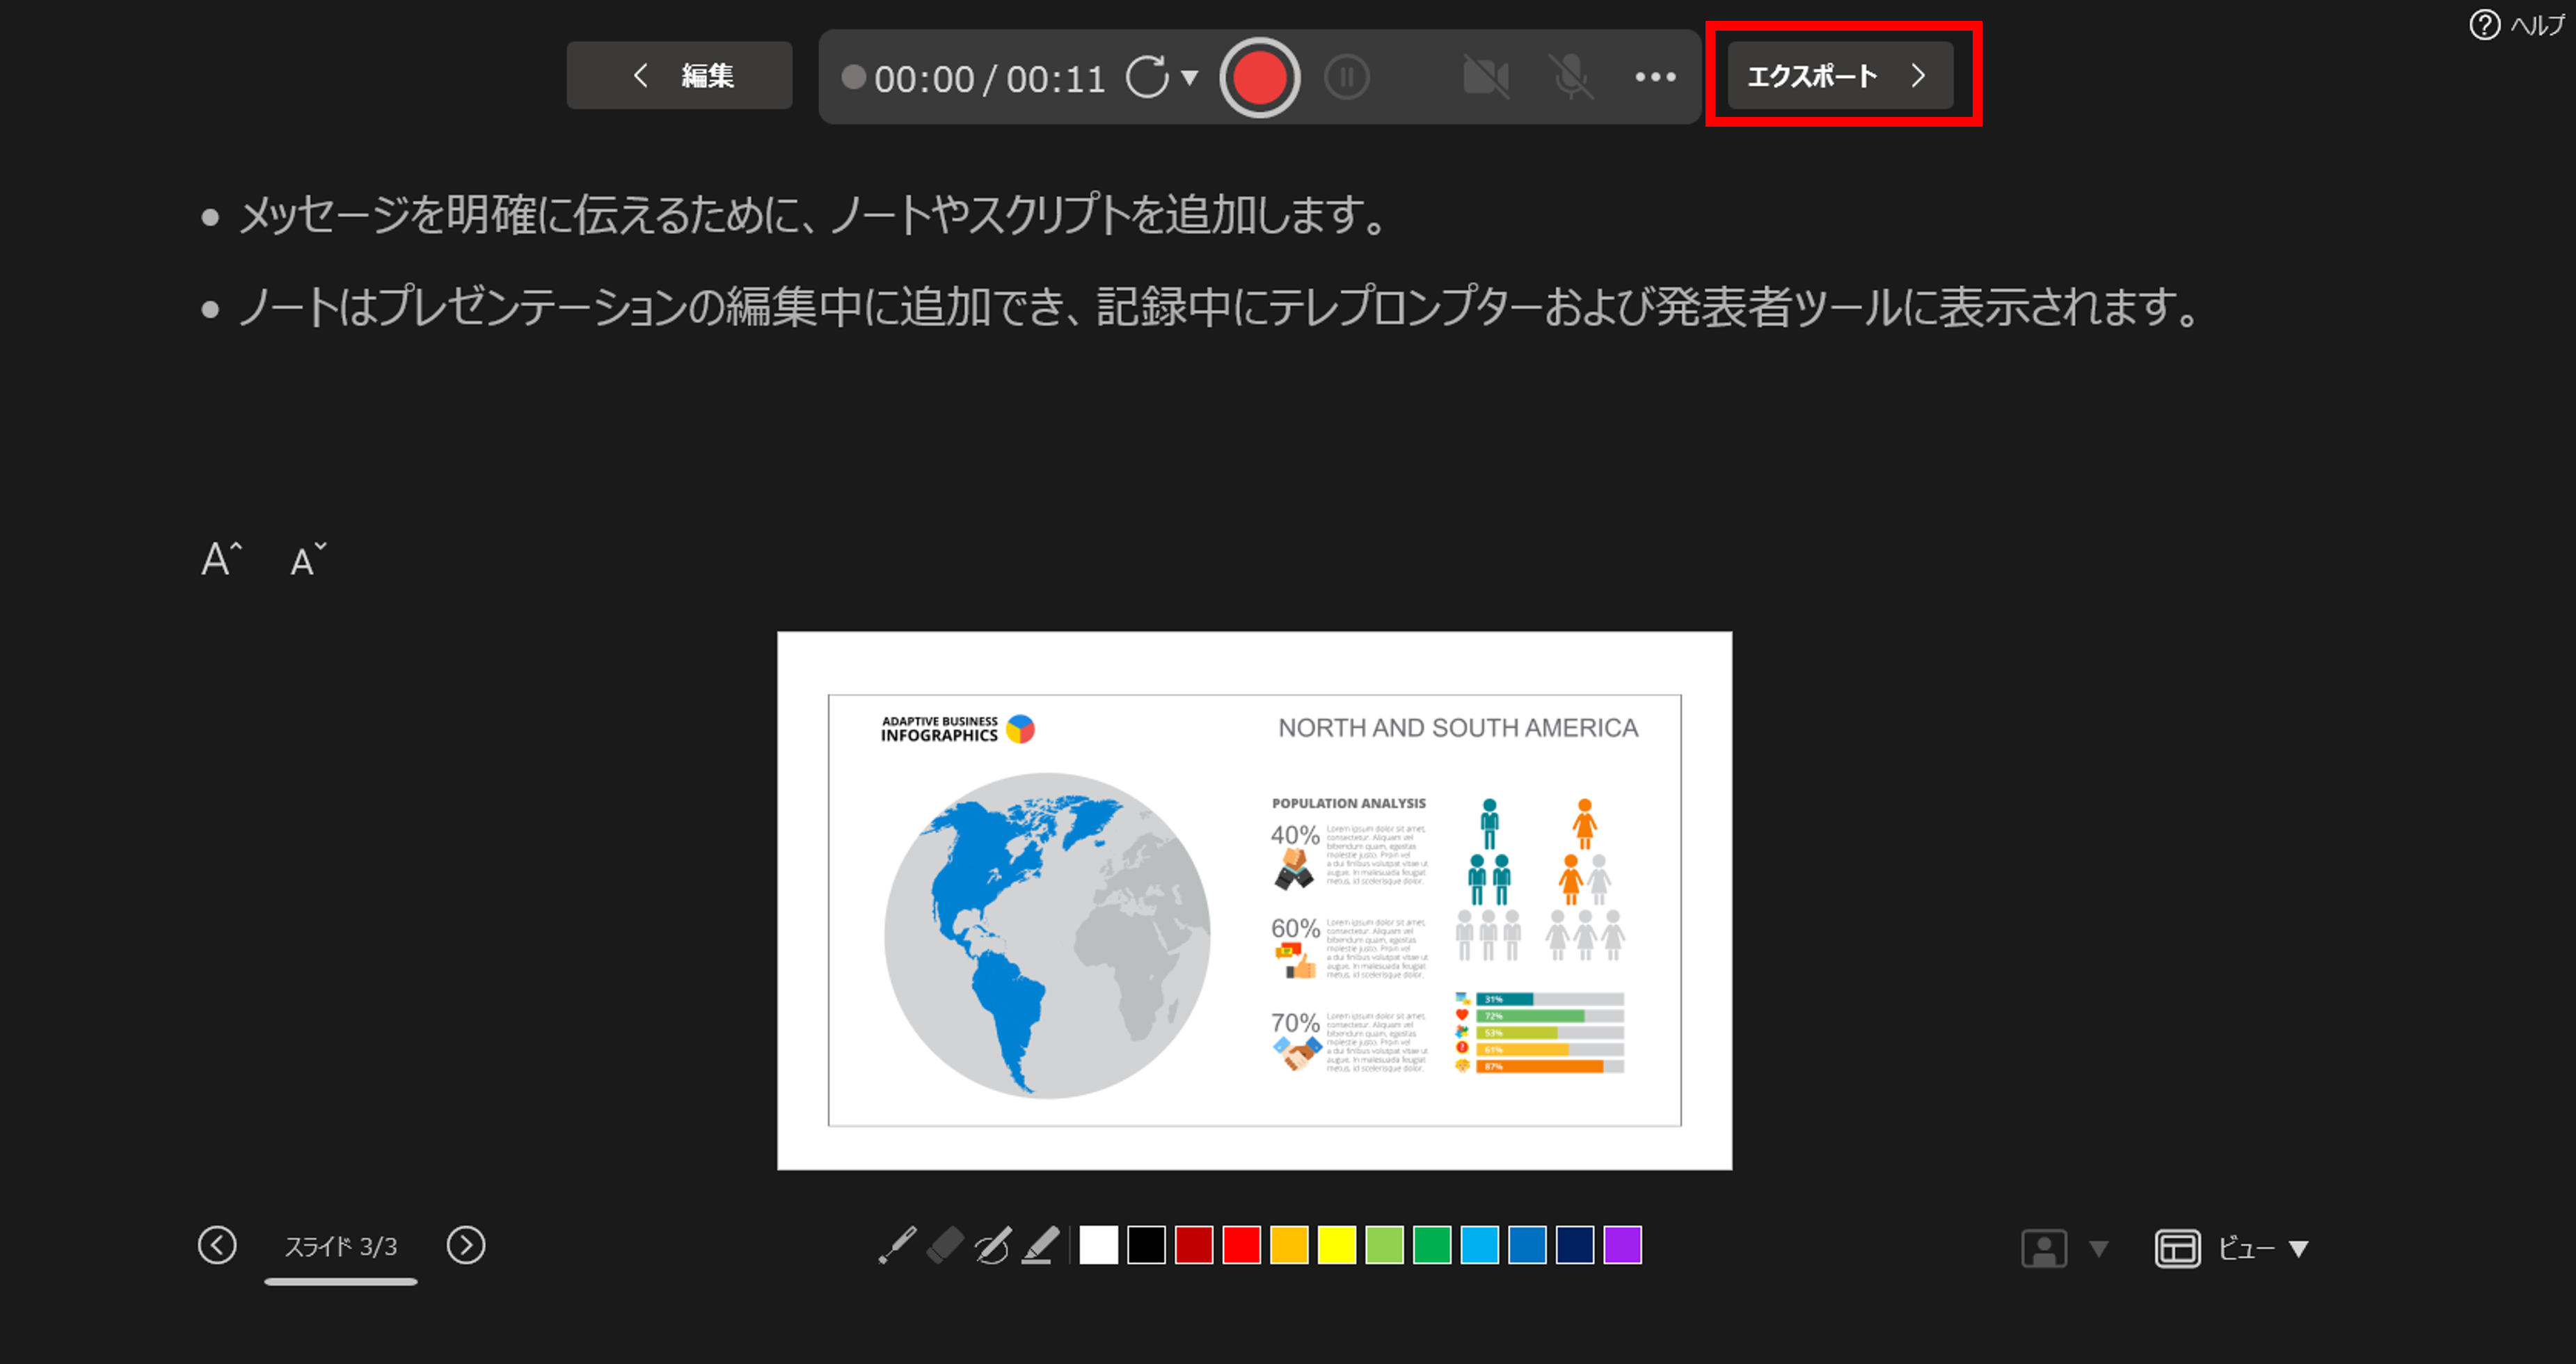Screen dimensions: 2576x1364
Task: Click the Pause recording icon
Action: [1347, 77]
